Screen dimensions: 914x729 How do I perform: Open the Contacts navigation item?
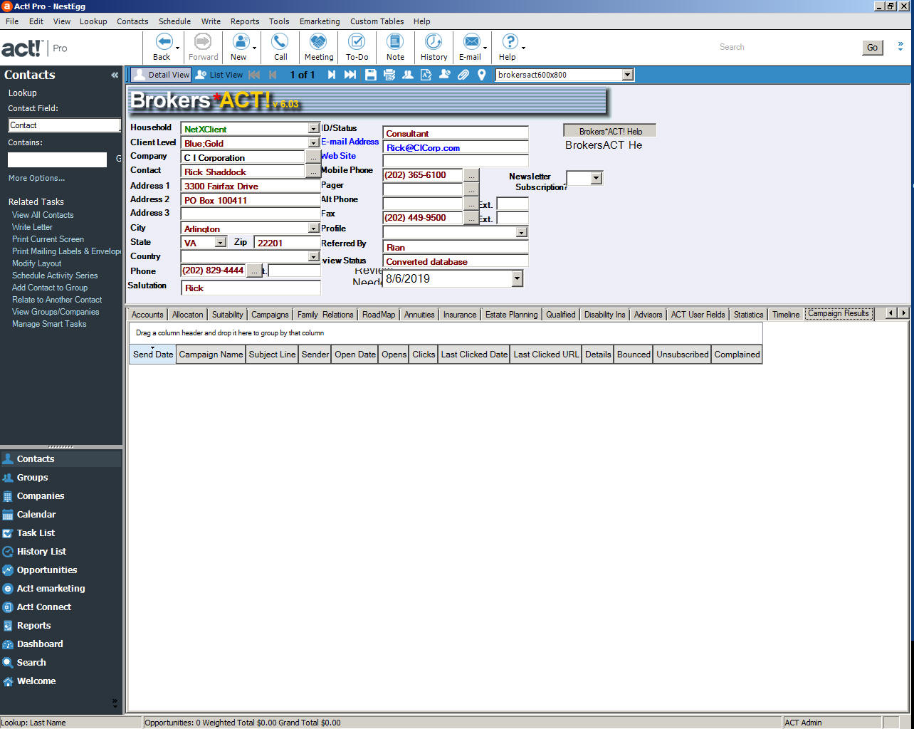click(x=61, y=459)
